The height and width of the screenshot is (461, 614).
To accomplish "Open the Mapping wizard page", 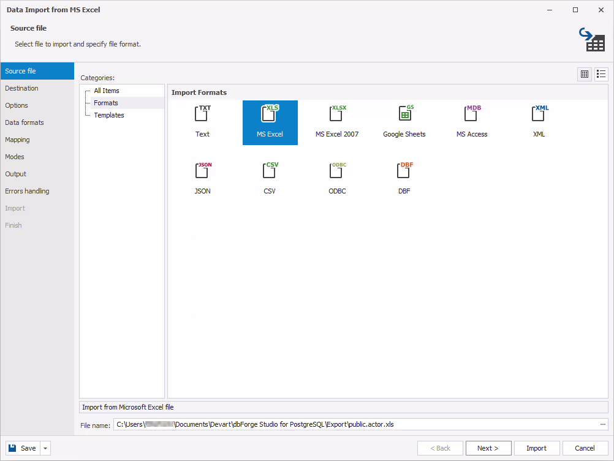I will (37, 140).
